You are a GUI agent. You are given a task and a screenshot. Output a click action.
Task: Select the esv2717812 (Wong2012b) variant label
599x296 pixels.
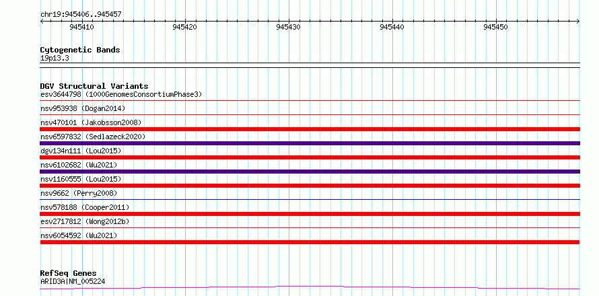[85, 221]
